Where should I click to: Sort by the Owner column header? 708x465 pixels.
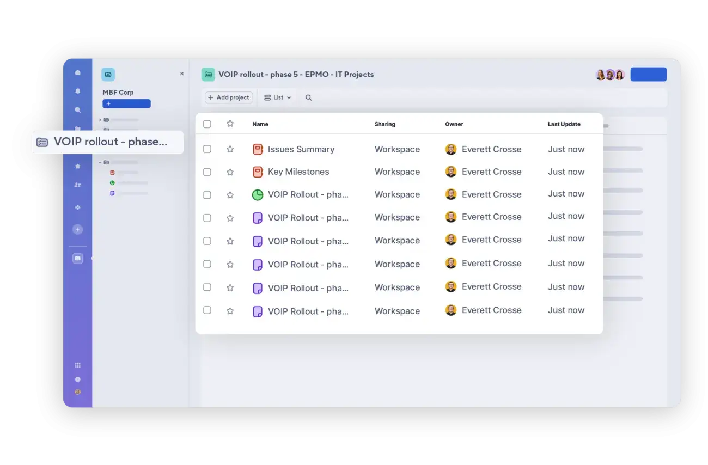tap(454, 124)
